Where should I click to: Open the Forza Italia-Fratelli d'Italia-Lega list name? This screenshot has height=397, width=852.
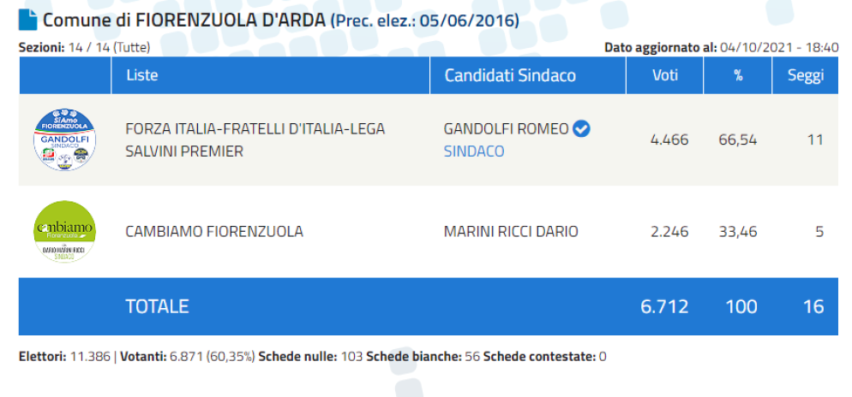[255, 140]
